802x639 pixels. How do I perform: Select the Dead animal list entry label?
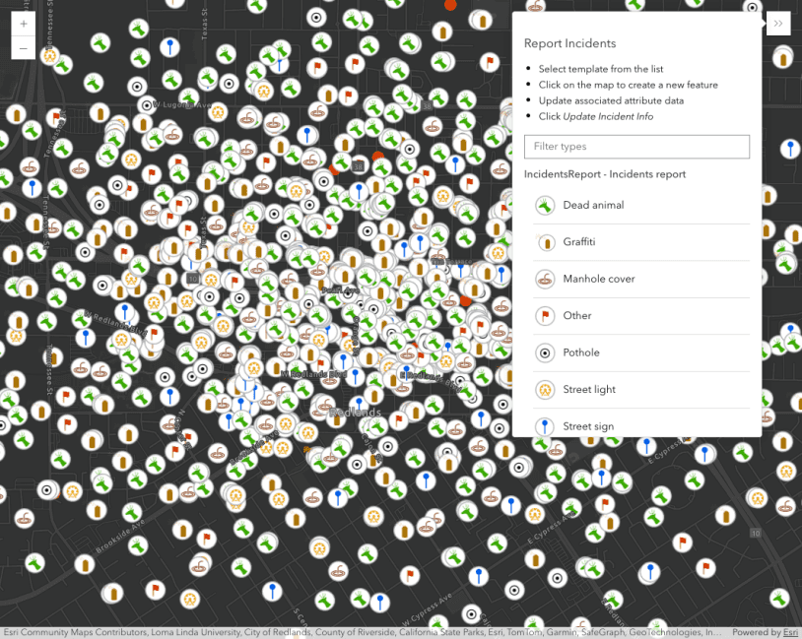pos(592,205)
